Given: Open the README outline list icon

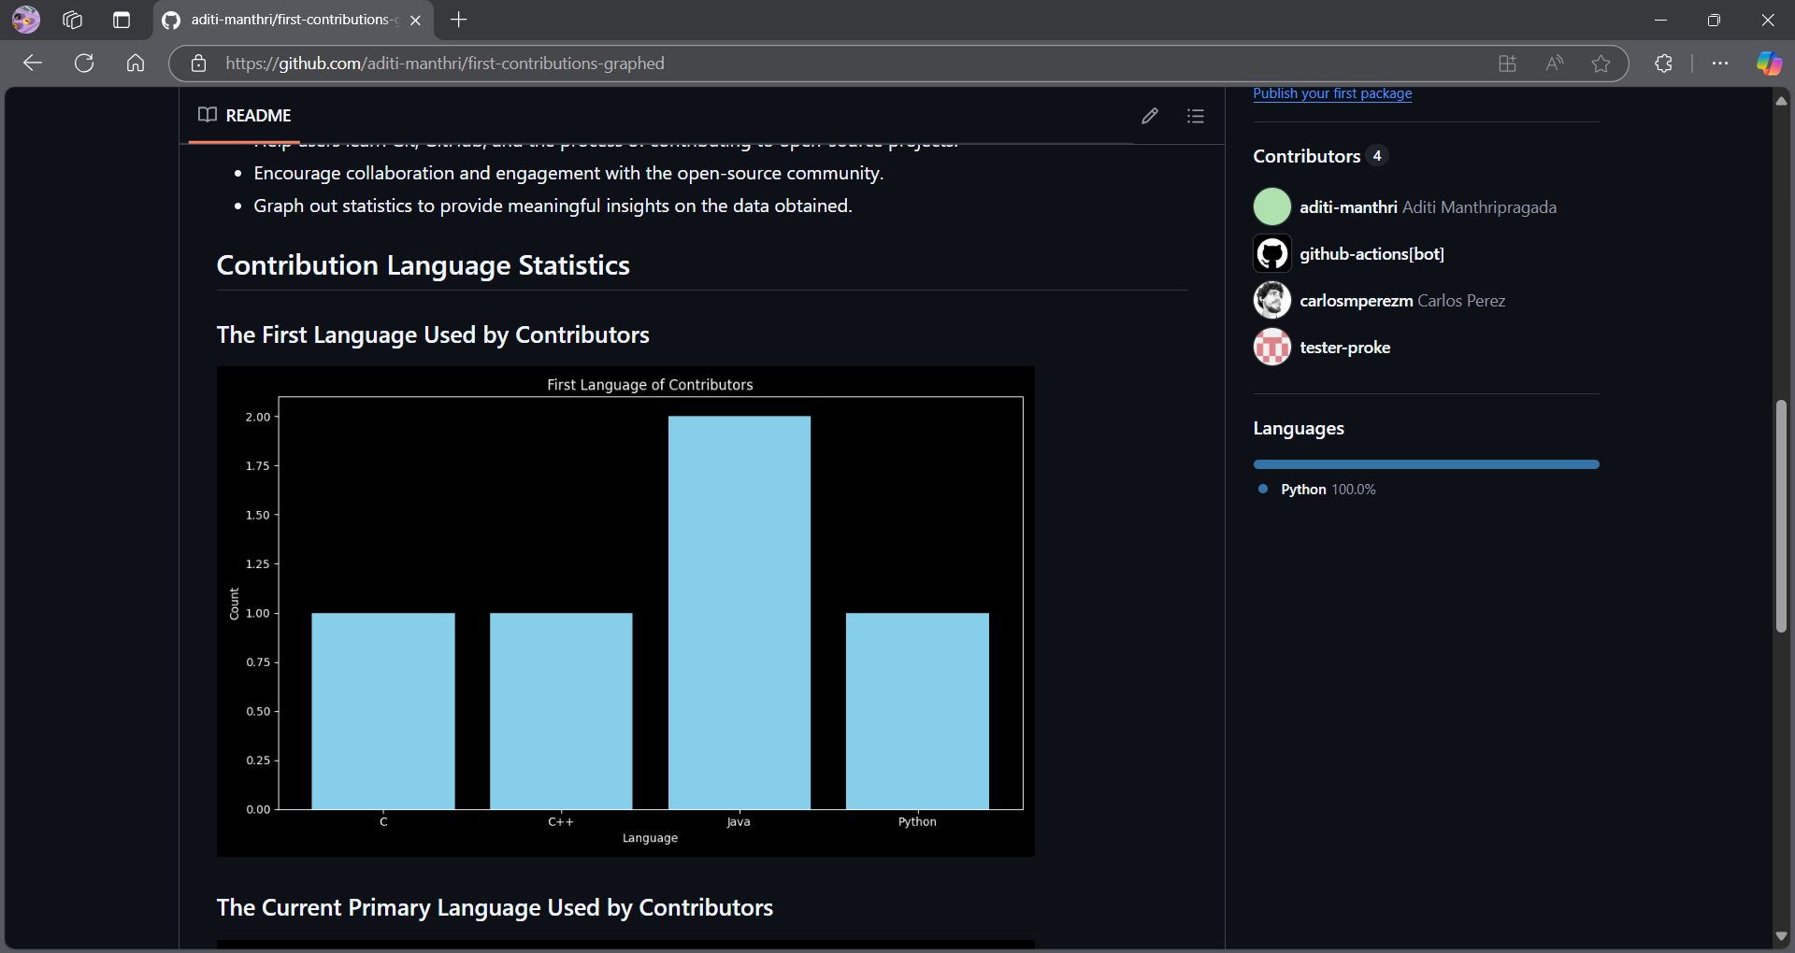Looking at the screenshot, I should click(x=1195, y=116).
